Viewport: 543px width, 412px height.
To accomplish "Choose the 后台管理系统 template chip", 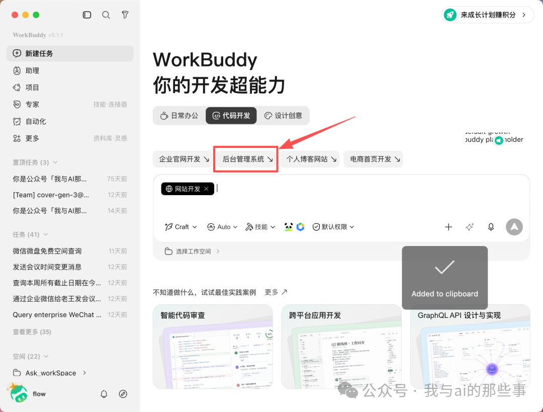I will pos(246,159).
